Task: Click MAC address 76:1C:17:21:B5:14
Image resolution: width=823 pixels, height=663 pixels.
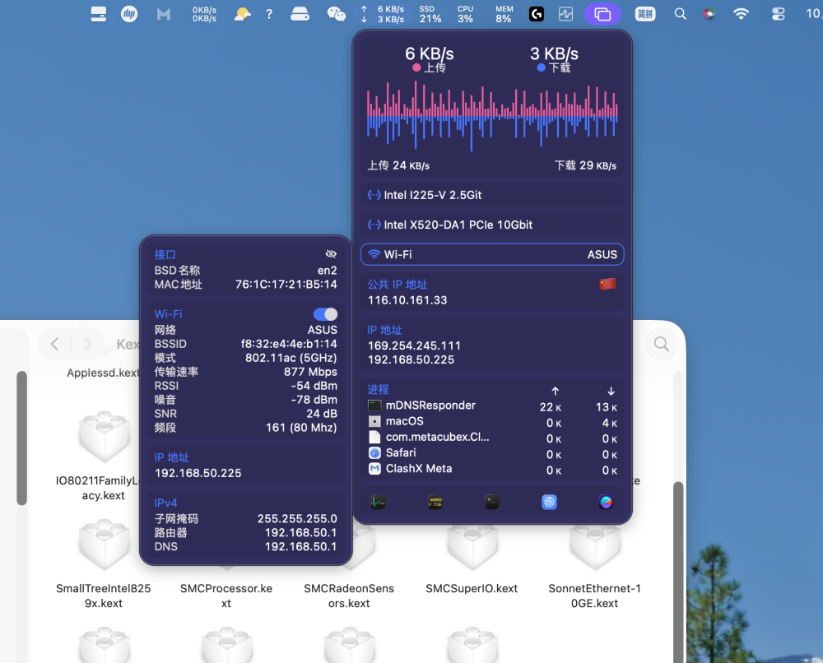Action: [x=286, y=285]
